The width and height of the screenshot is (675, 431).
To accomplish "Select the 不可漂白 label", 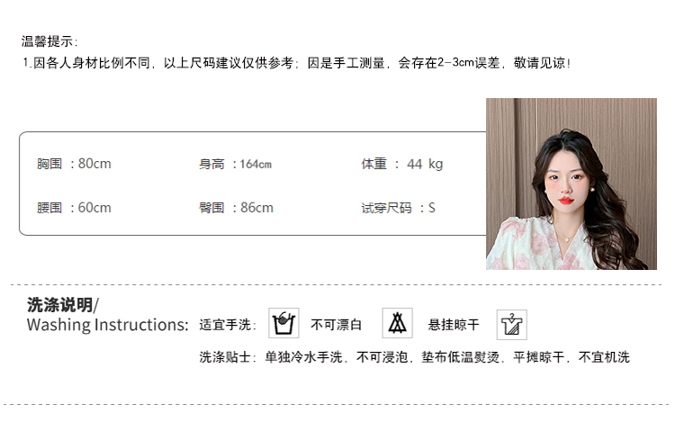I will [337, 325].
